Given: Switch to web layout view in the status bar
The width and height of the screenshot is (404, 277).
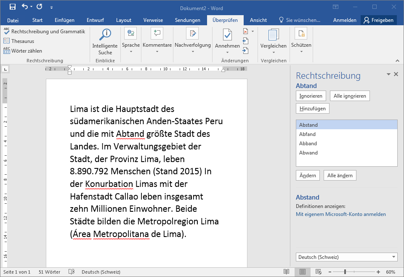Looking at the screenshot, I should [319, 272].
